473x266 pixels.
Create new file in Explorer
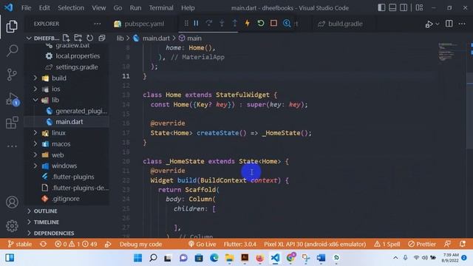(66, 38)
